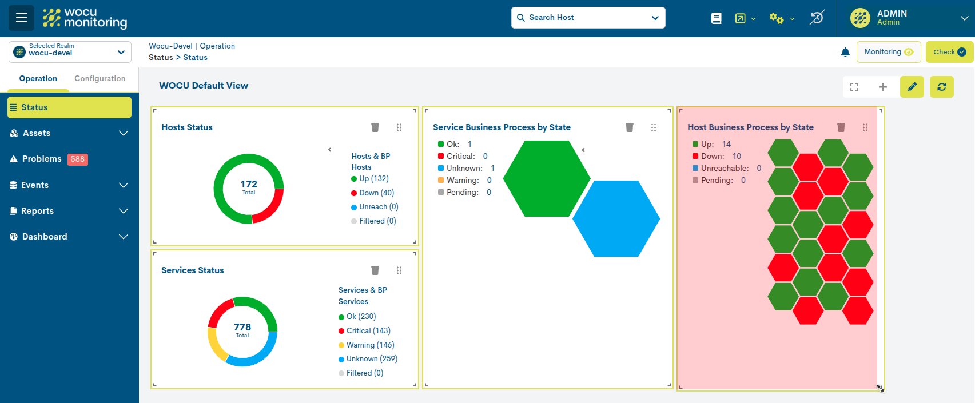This screenshot has width=975, height=403.
Task: Open the Selected Realm dropdown
Action: (x=70, y=52)
